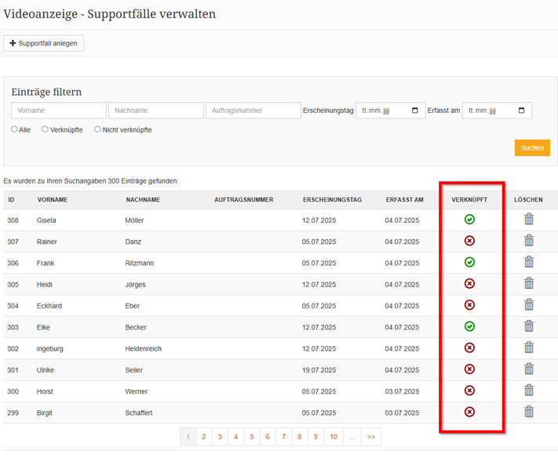Click the ellipsis pagination item
Viewport: 558px width, 459px height.
click(352, 436)
